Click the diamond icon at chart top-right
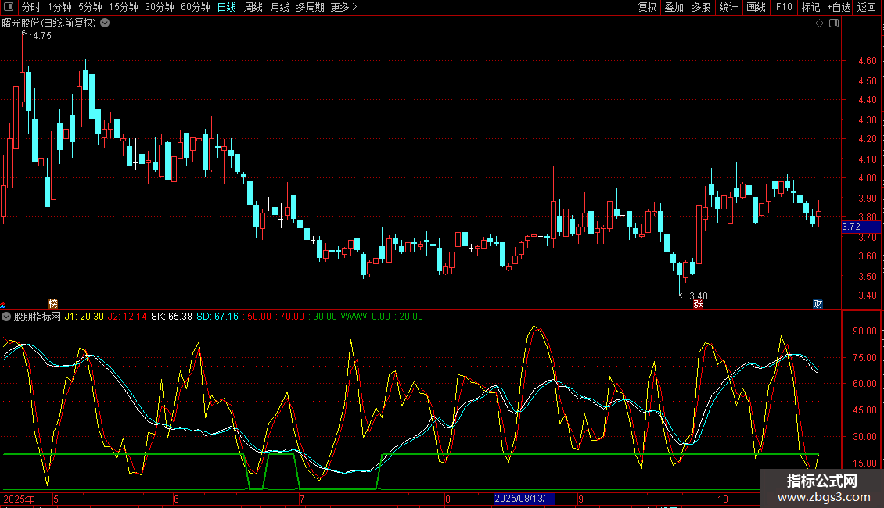 pos(819,23)
